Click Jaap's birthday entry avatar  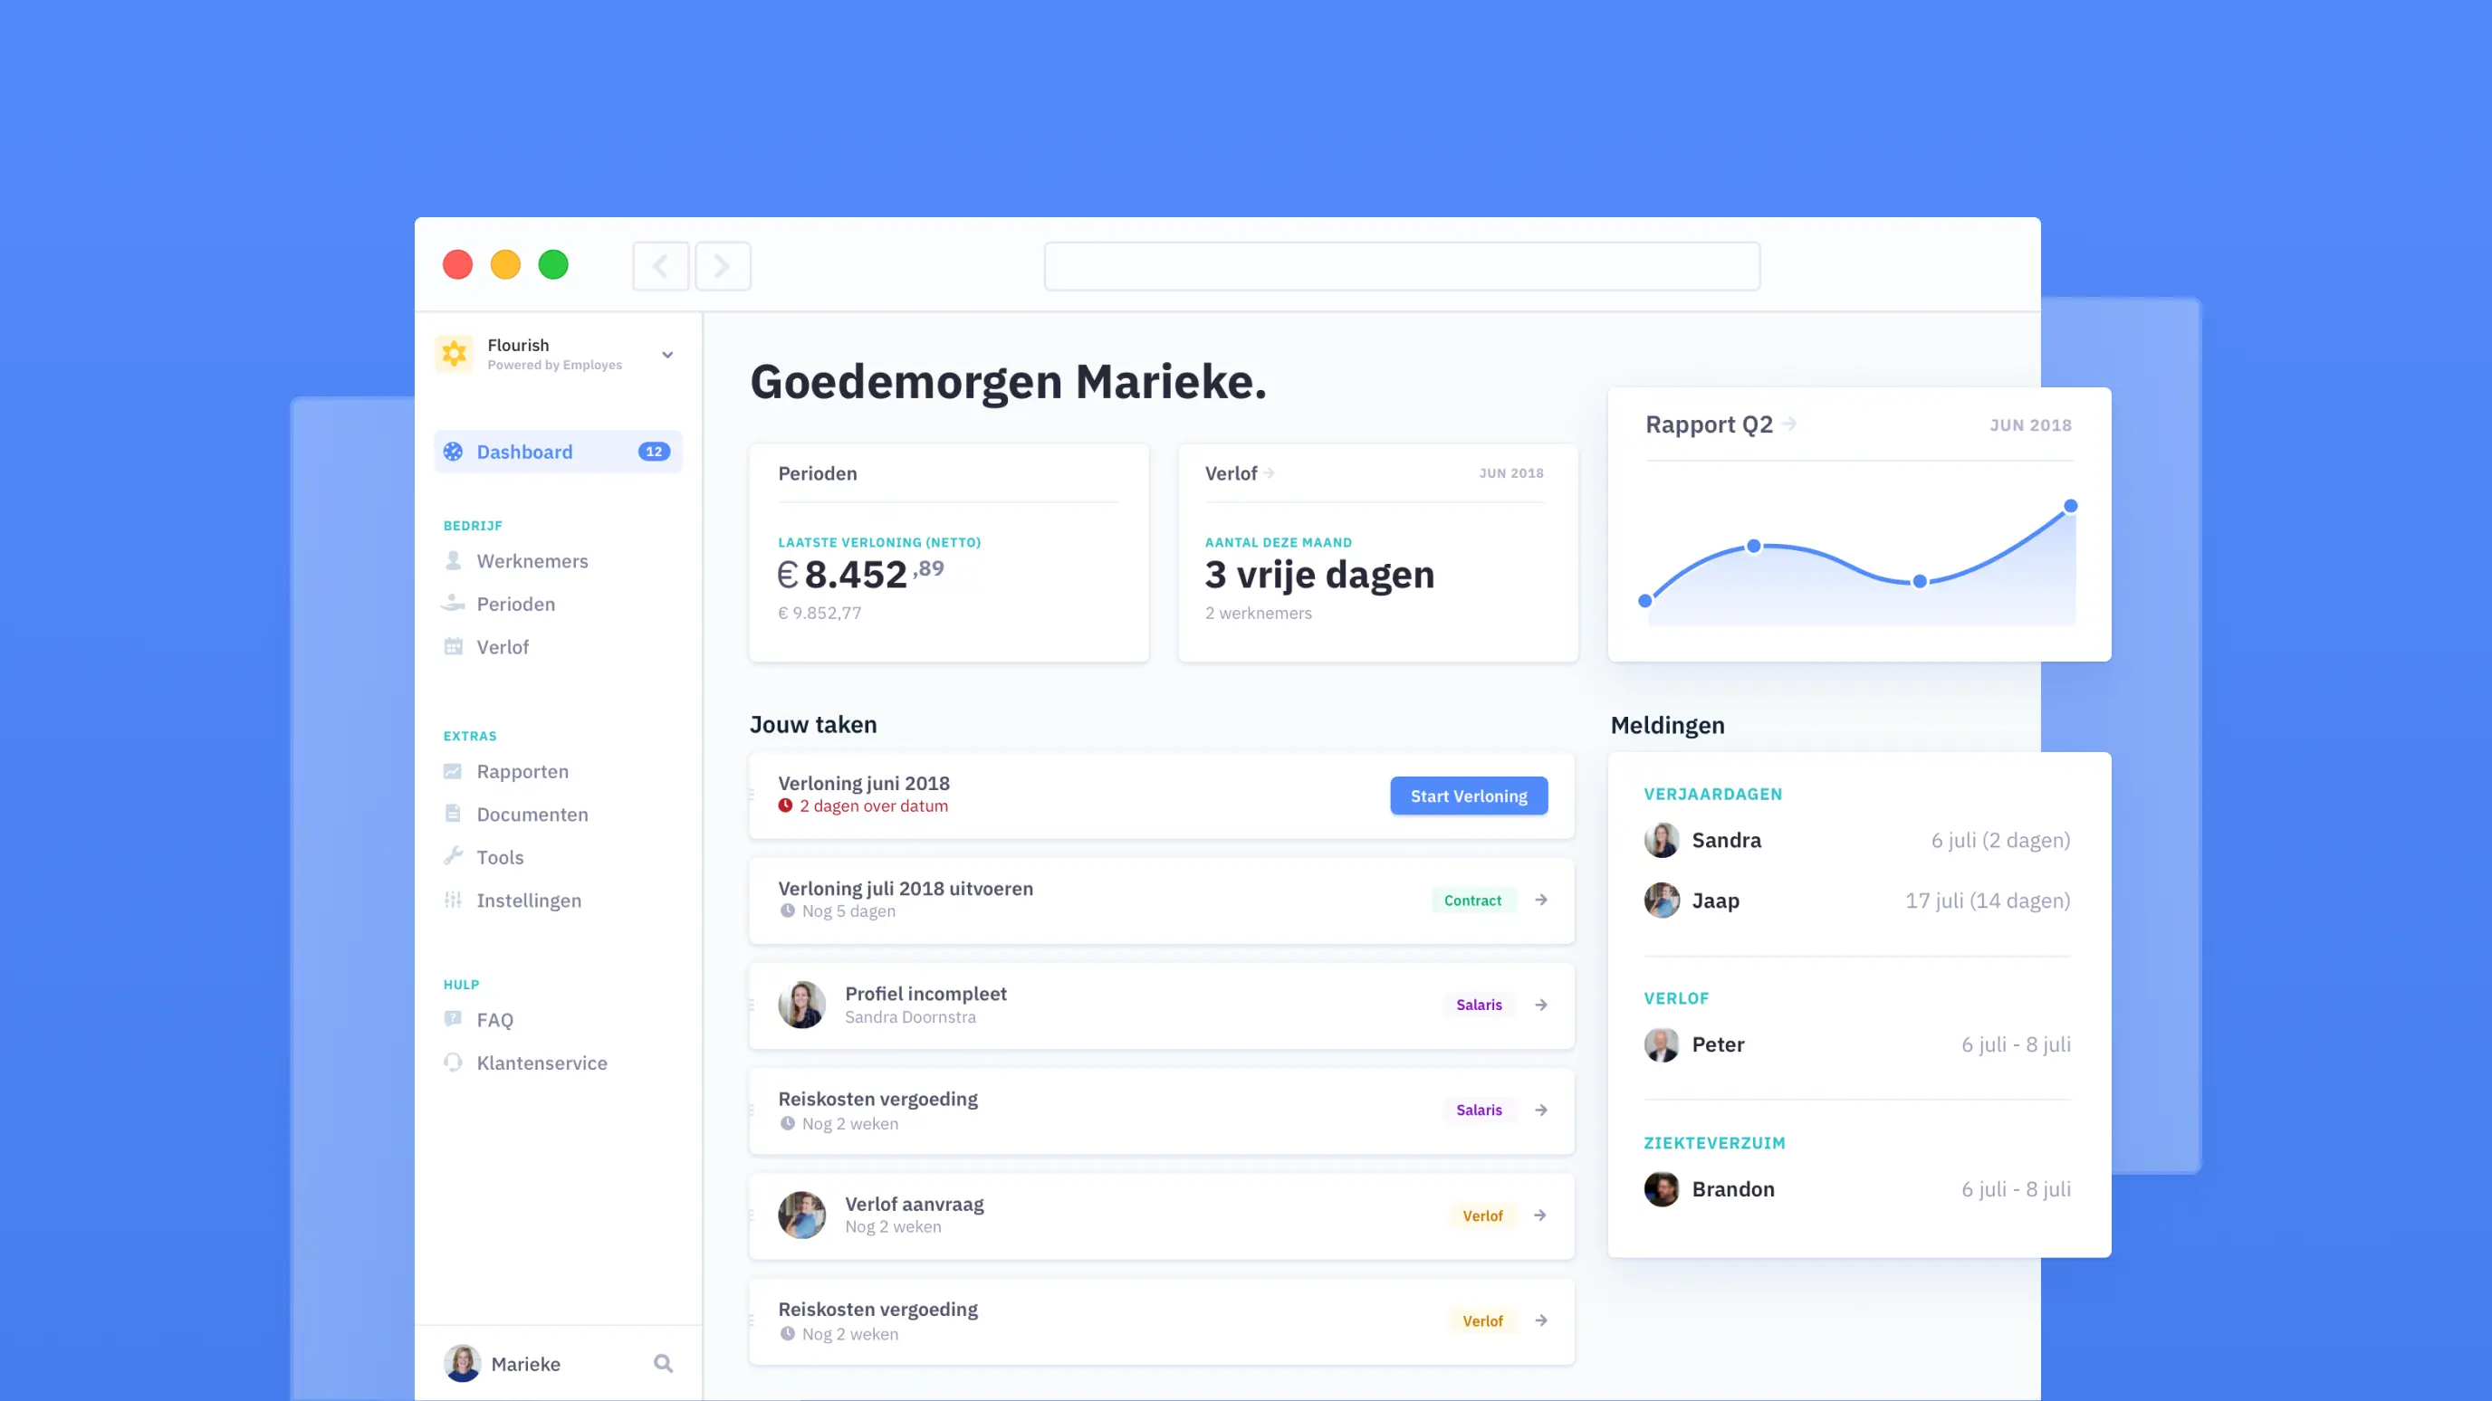click(1661, 901)
